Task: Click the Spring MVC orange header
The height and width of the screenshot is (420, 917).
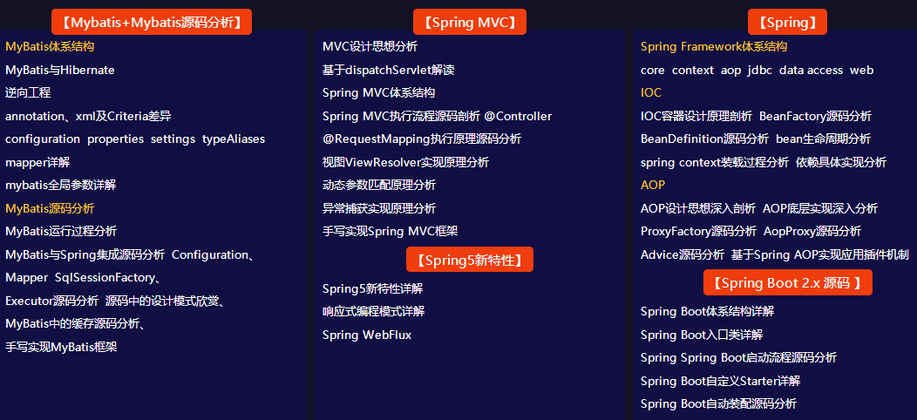Action: click(469, 22)
